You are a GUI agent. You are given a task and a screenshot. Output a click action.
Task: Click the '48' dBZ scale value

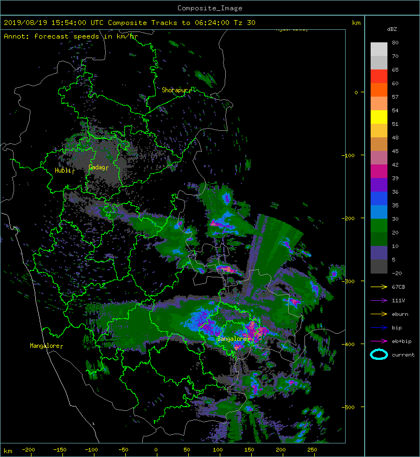[x=395, y=137]
